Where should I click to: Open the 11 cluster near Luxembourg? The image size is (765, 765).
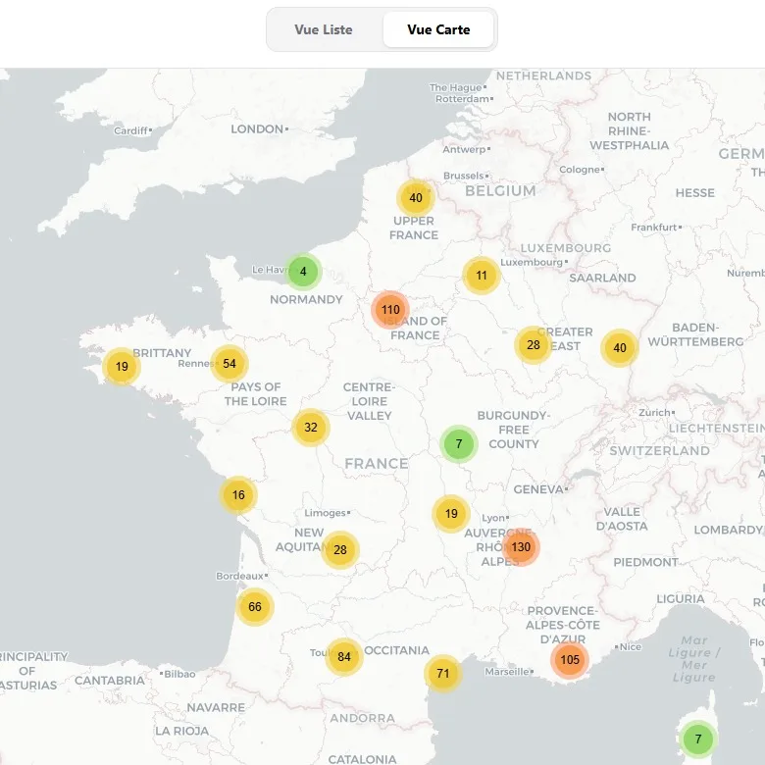482,276
